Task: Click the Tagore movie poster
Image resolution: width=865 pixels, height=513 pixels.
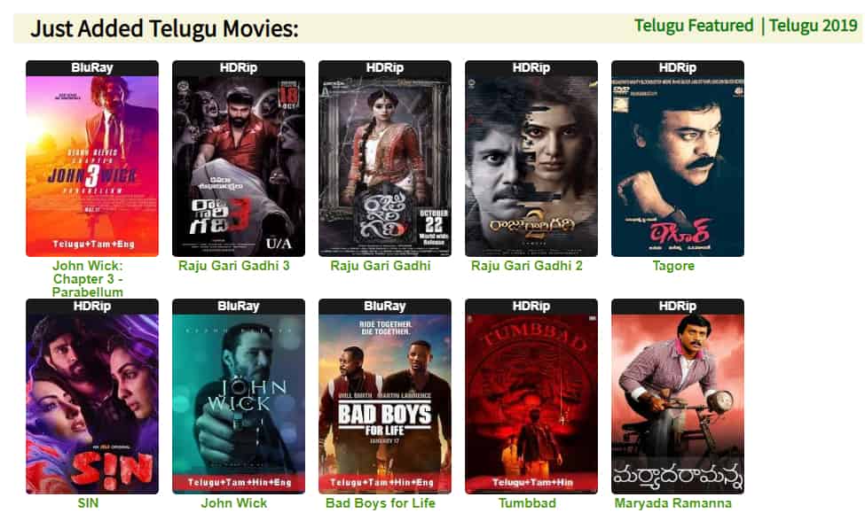Action: pos(678,159)
